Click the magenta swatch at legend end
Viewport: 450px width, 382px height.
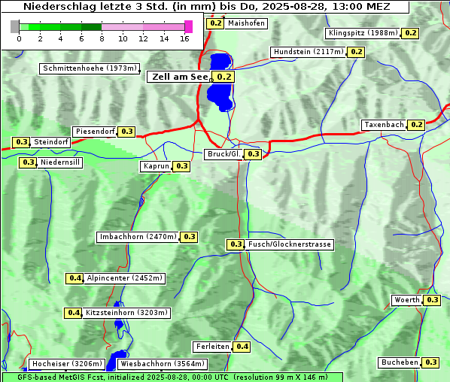tap(189, 26)
